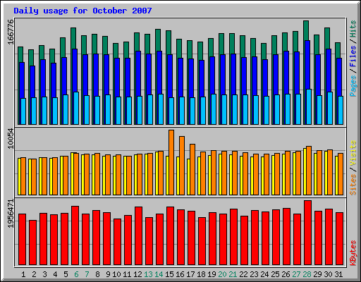The width and height of the screenshot is (361, 282).
Task: Click day label 12 on the x-axis
Action: 137,274
